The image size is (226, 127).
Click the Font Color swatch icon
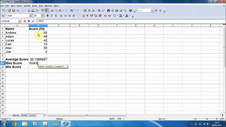click(x=127, y=16)
